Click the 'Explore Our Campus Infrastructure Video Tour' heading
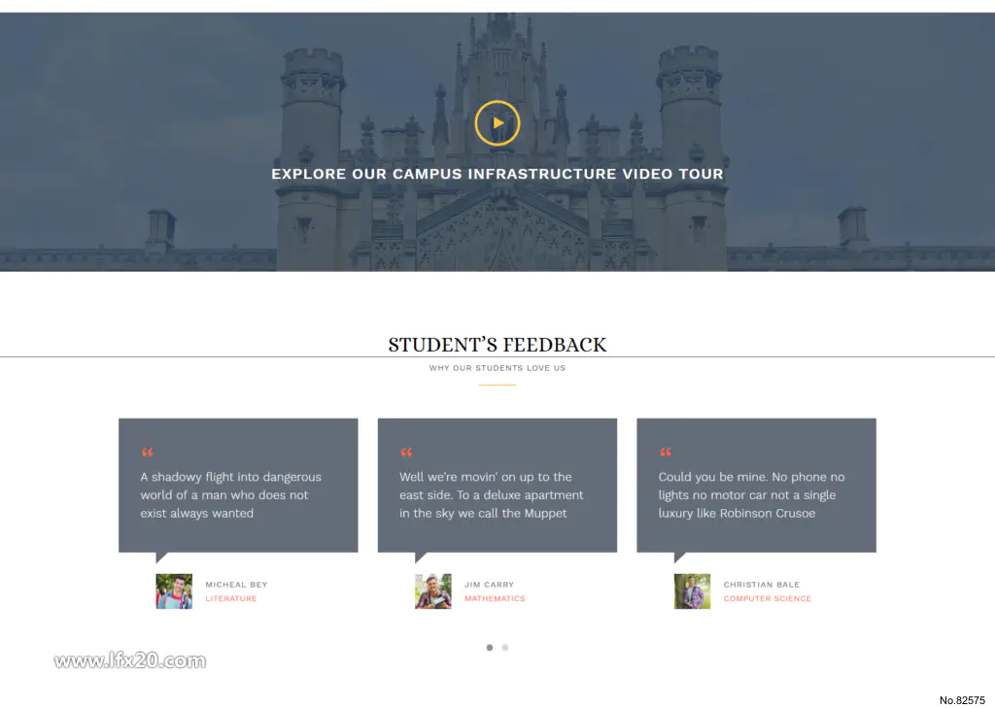995x708 pixels. [497, 174]
